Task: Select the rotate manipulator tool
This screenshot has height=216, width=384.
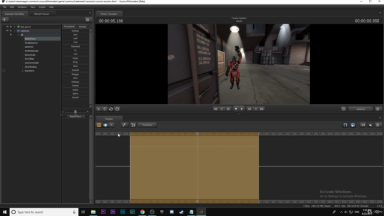Action: point(111,109)
